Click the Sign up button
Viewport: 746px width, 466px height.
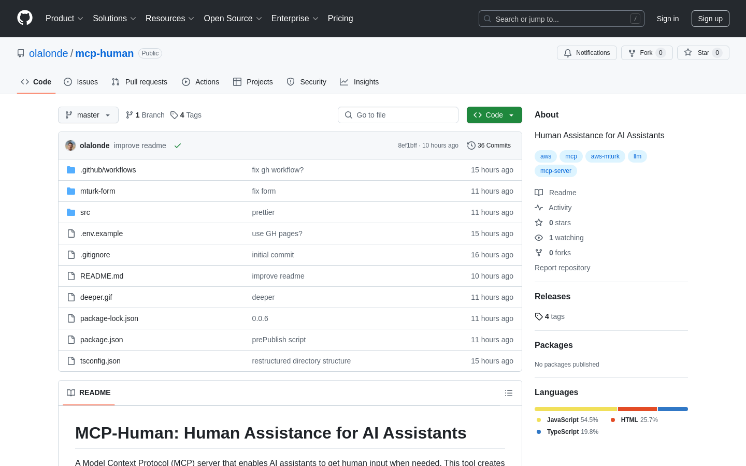coord(710,19)
